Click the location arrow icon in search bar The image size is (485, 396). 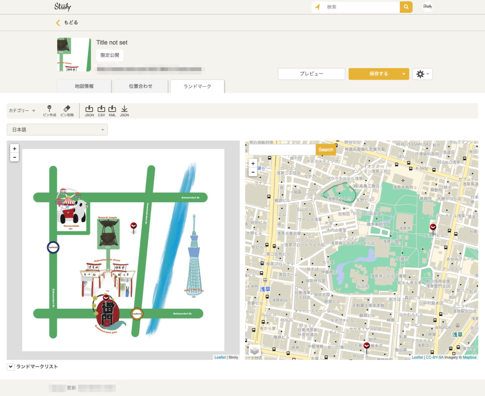coord(317,7)
